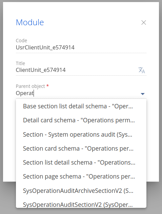Image resolution: width=162 pixels, height=214 pixels.
Task: Click the red required asterisk
Action: tap(47, 86)
